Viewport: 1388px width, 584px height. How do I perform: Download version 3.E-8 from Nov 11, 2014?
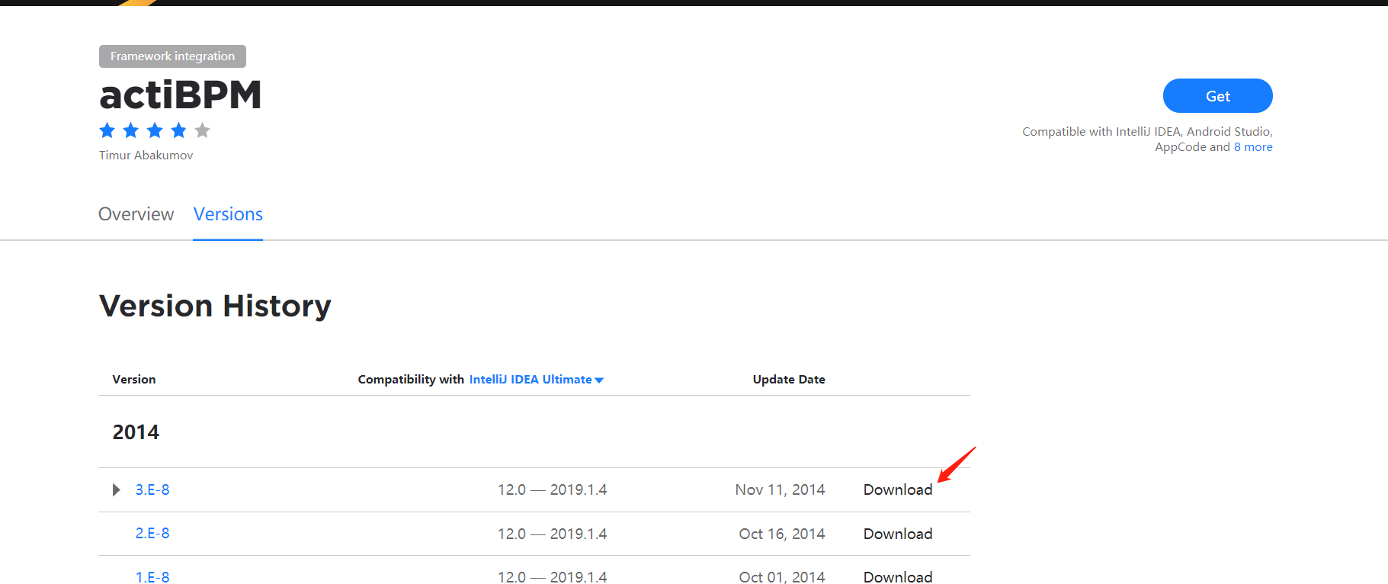pos(898,489)
